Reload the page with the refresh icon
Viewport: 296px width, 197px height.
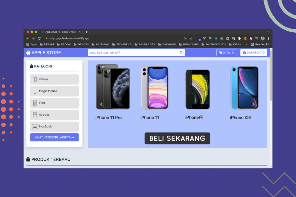click(39, 38)
